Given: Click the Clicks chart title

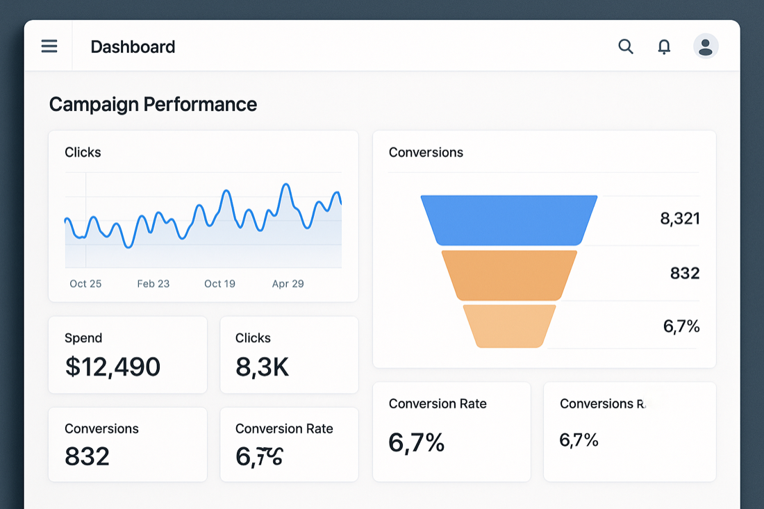Looking at the screenshot, I should pos(83,153).
